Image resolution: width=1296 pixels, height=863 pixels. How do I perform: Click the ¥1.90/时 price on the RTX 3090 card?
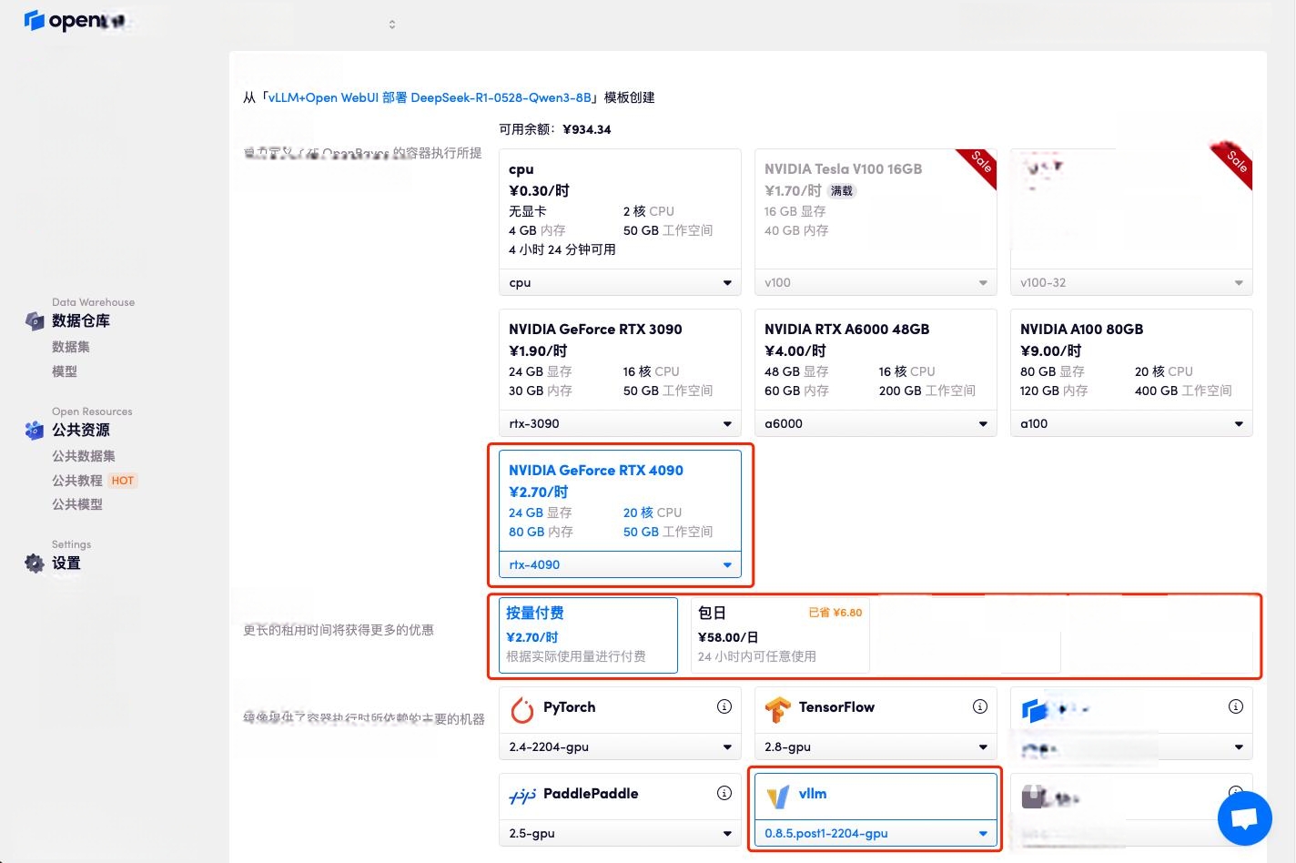tap(538, 350)
